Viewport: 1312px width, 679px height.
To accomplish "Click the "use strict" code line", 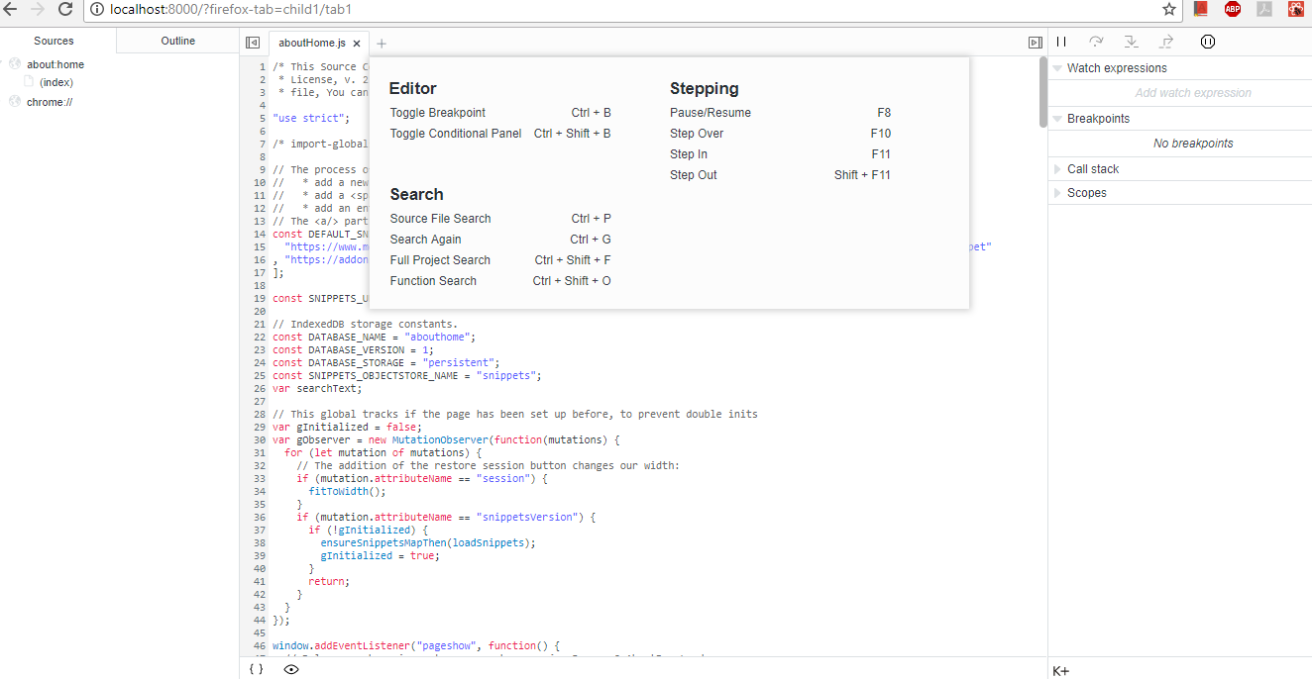I will pyautogui.click(x=311, y=119).
